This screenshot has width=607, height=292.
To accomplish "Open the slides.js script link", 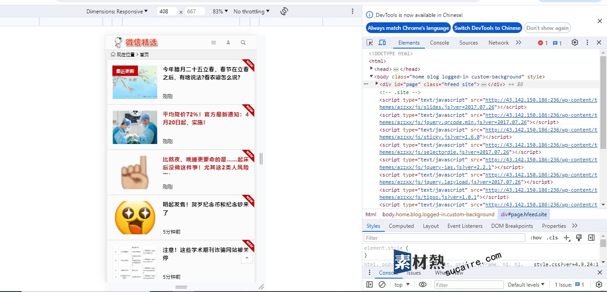I will (x=488, y=103).
